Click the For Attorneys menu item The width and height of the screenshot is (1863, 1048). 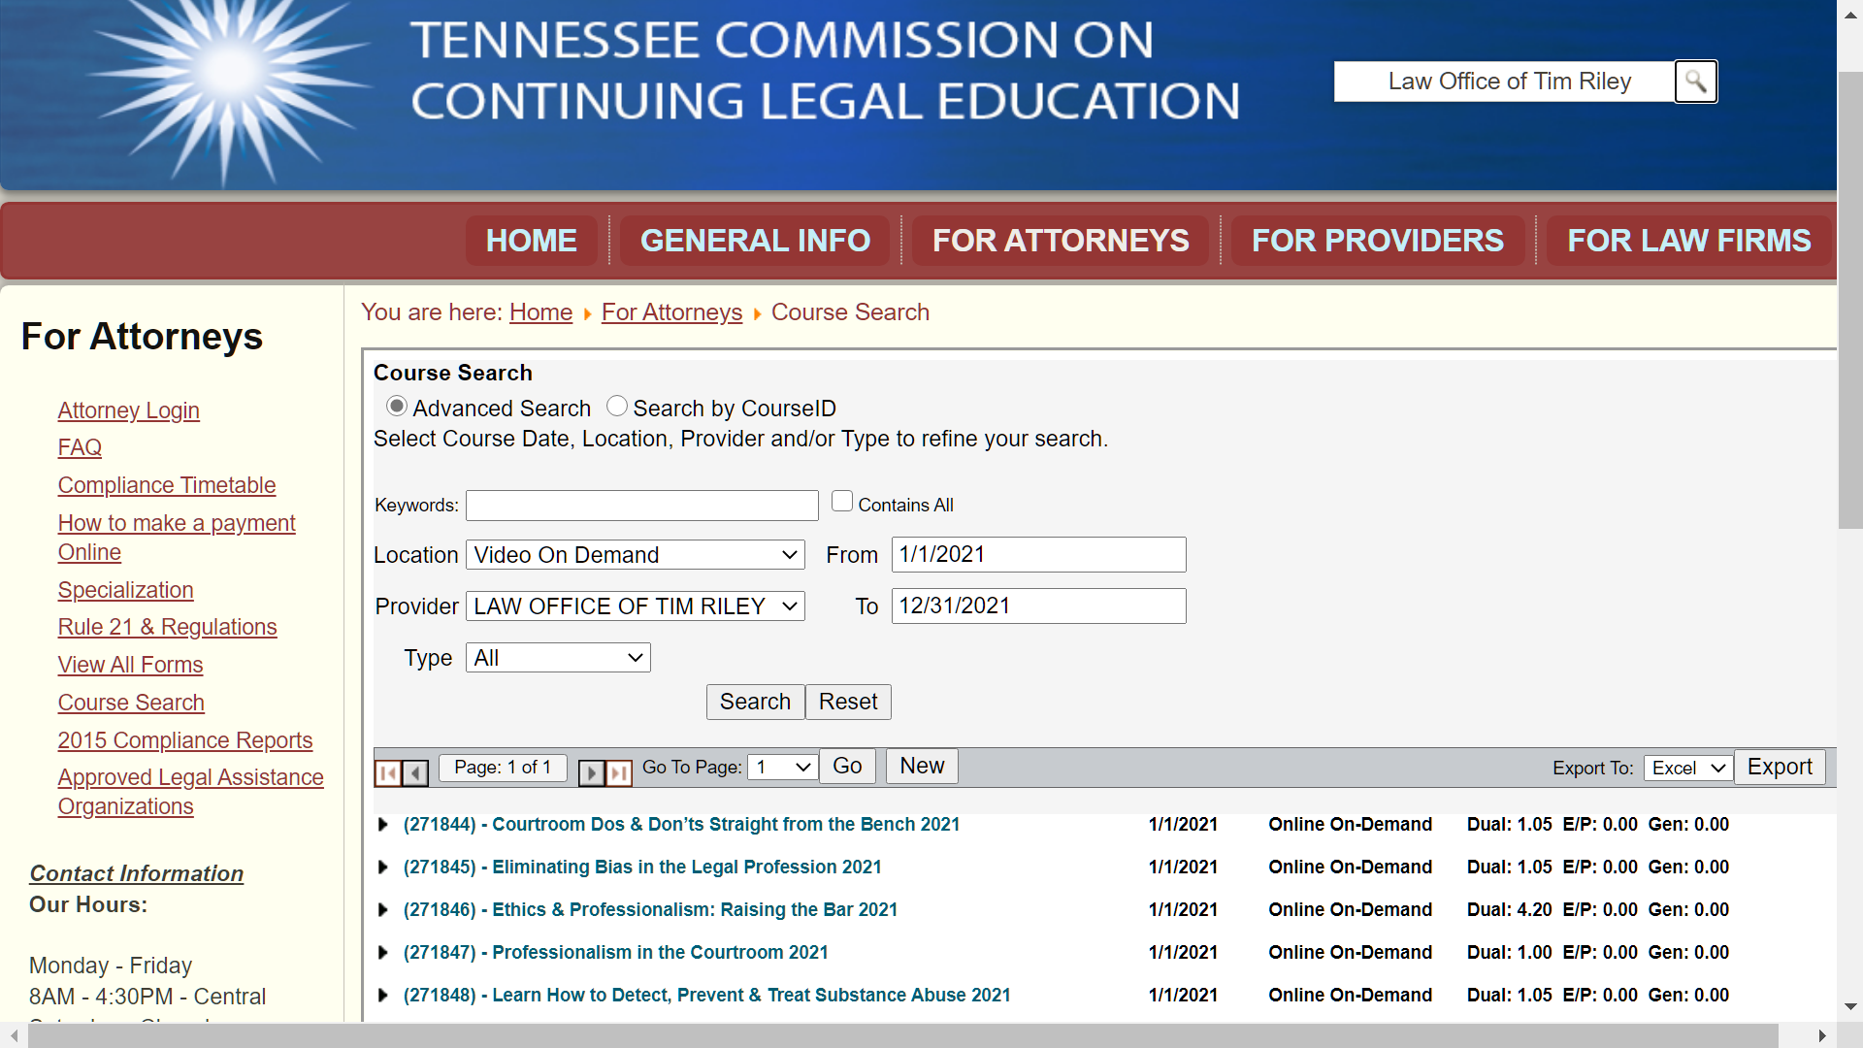click(1060, 241)
